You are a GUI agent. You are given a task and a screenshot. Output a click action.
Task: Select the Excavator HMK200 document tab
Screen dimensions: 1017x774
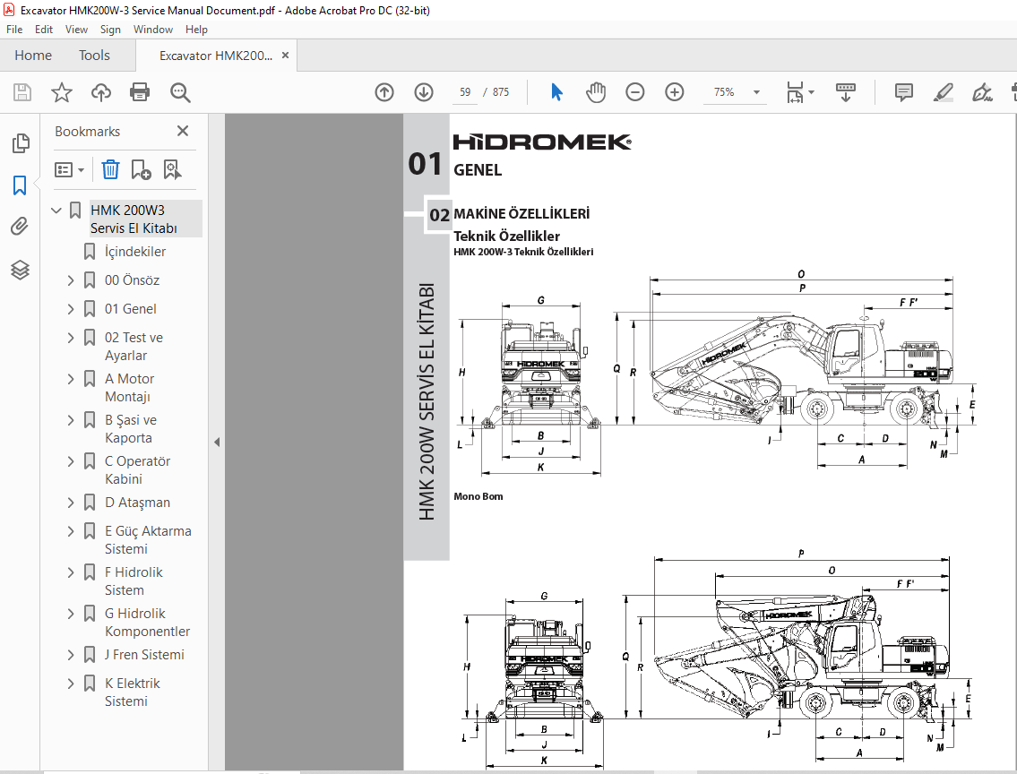click(216, 56)
